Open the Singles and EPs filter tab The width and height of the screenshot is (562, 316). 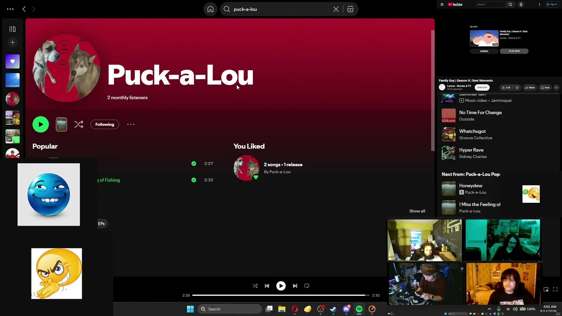tap(101, 223)
